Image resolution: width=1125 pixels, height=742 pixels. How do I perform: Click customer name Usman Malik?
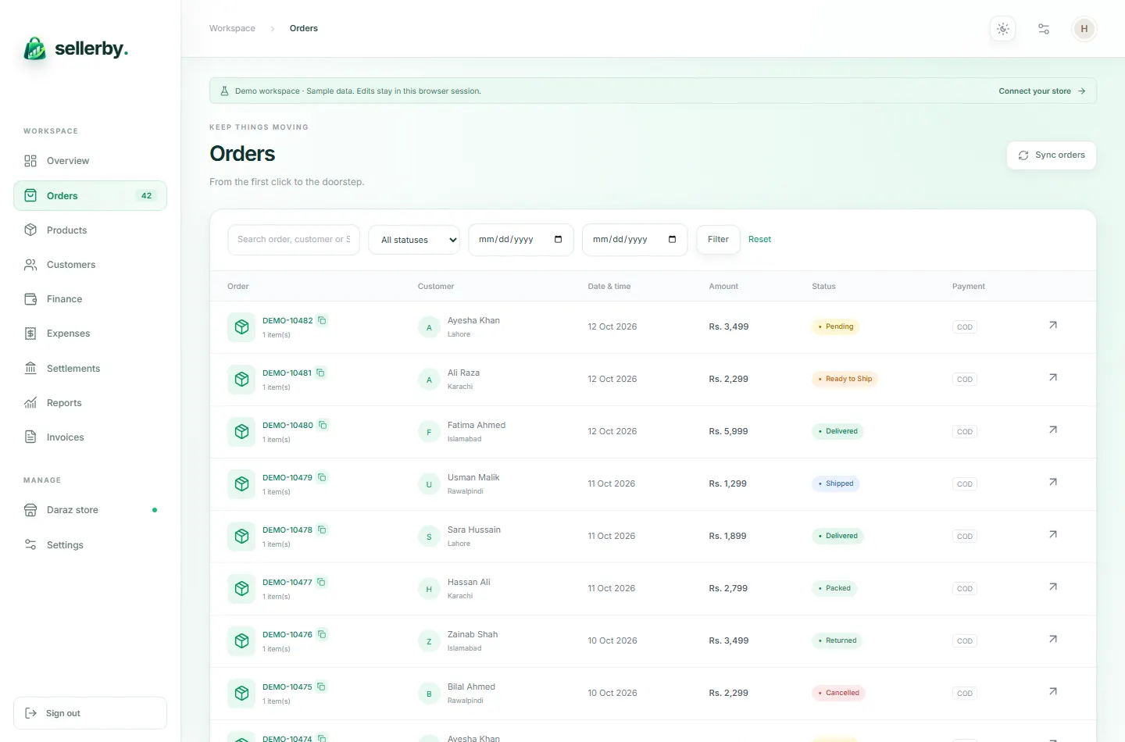(x=473, y=477)
